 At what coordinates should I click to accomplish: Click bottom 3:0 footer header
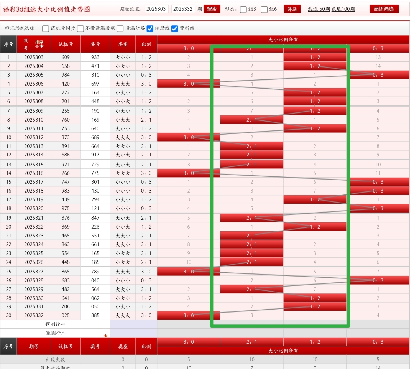pos(189,342)
